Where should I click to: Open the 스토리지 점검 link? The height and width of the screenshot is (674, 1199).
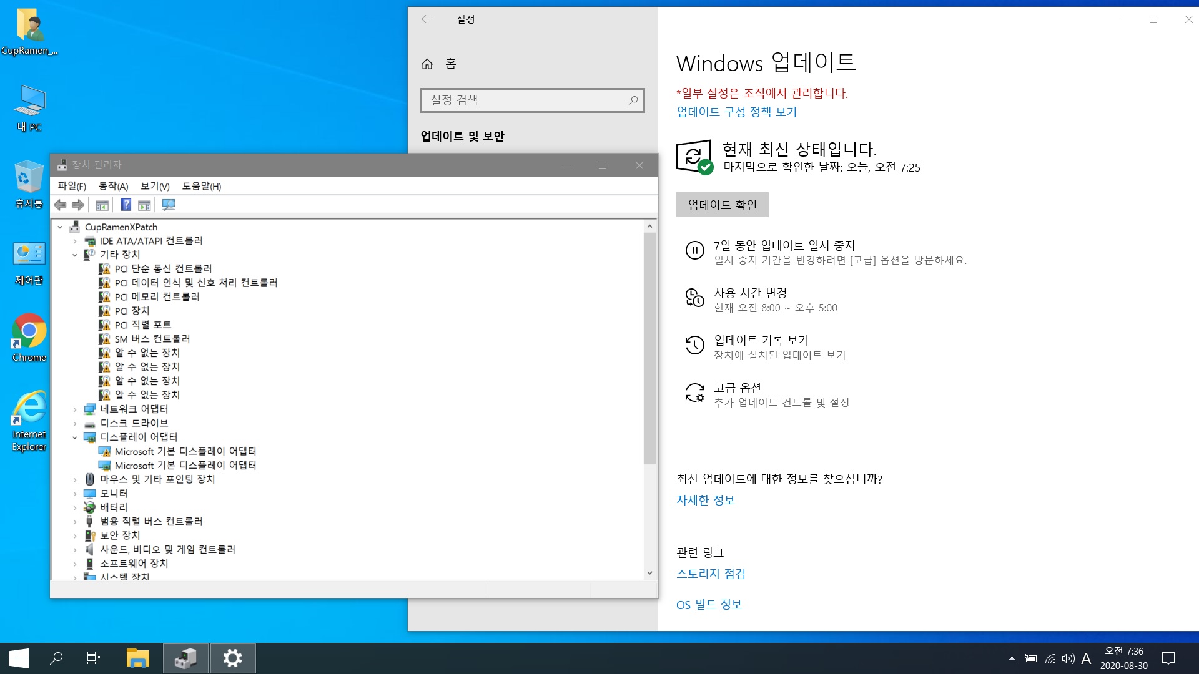pyautogui.click(x=711, y=574)
